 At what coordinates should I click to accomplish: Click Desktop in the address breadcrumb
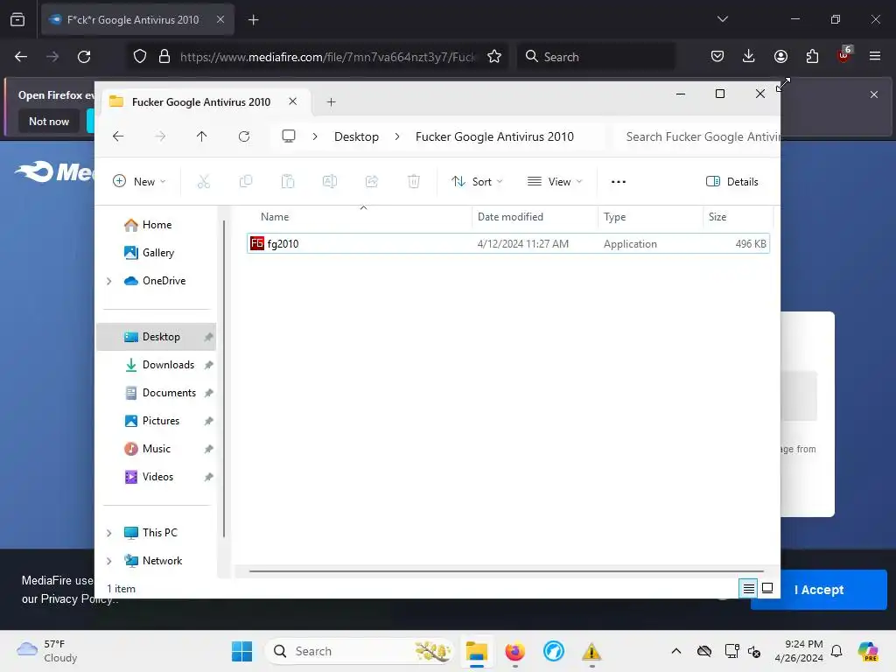(x=357, y=136)
